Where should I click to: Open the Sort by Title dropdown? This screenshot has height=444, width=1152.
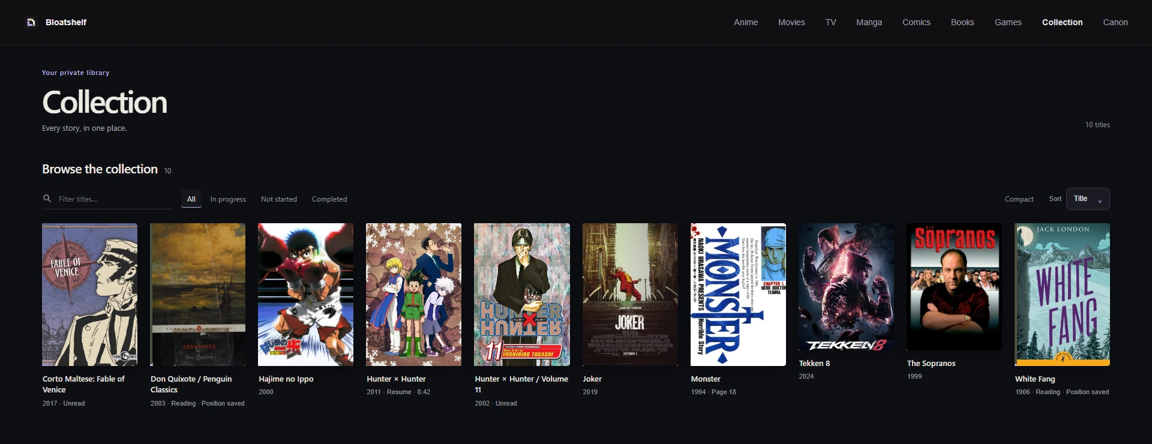click(1087, 199)
